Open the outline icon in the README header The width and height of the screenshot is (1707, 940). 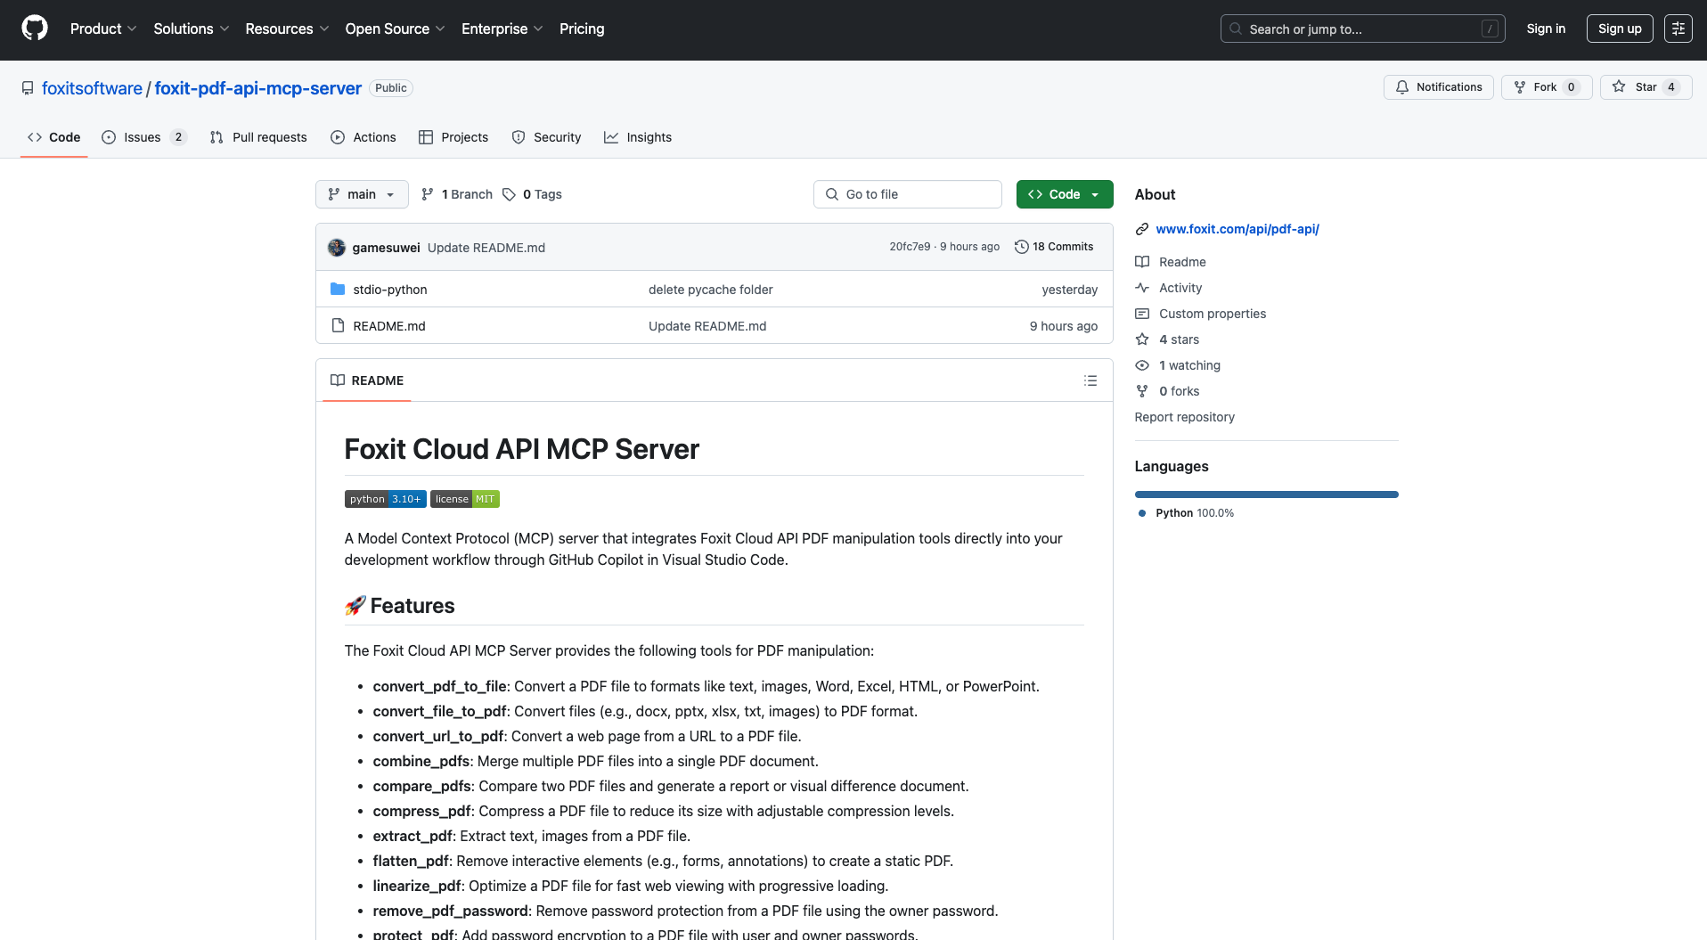[x=1090, y=380]
